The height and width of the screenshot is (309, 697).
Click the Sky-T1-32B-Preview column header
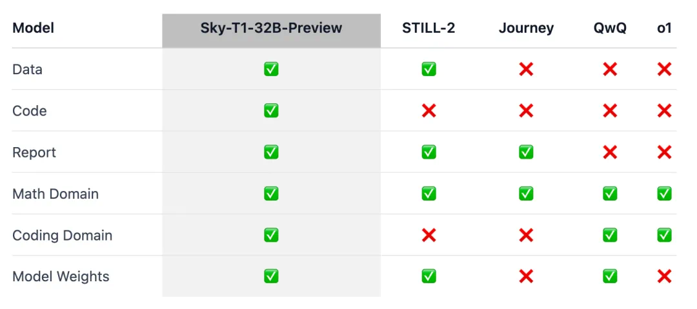[271, 28]
